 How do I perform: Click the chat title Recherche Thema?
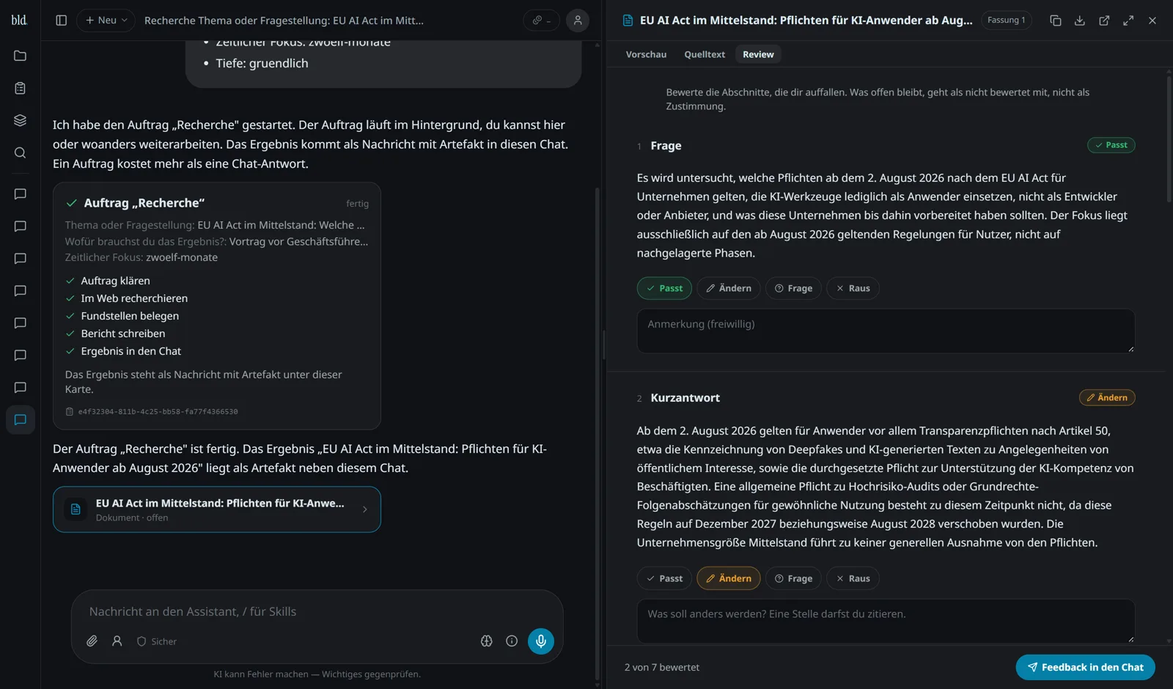pyautogui.click(x=284, y=21)
